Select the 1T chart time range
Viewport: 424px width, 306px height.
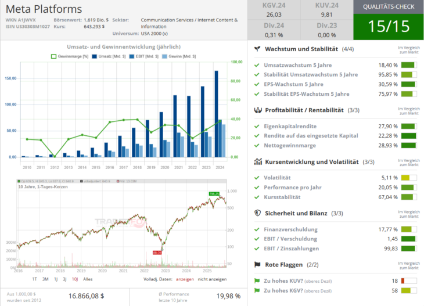35,279
